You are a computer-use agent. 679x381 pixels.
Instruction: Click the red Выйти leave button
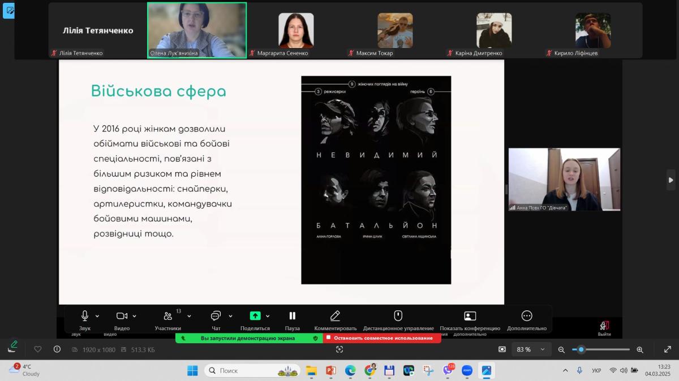coord(604,326)
